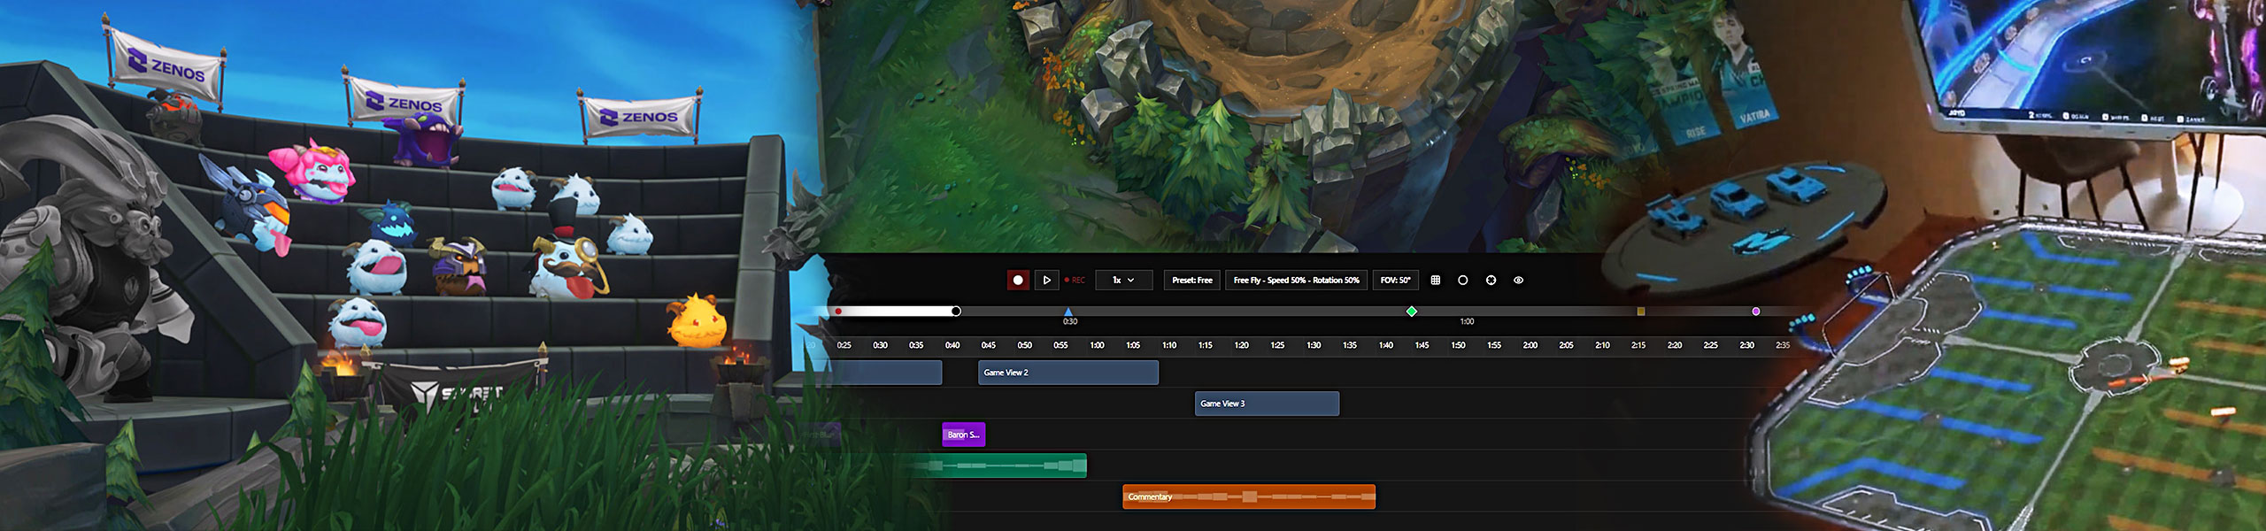Click the white playhead handle on the progress bar
2266x531 pixels.
pos(956,311)
